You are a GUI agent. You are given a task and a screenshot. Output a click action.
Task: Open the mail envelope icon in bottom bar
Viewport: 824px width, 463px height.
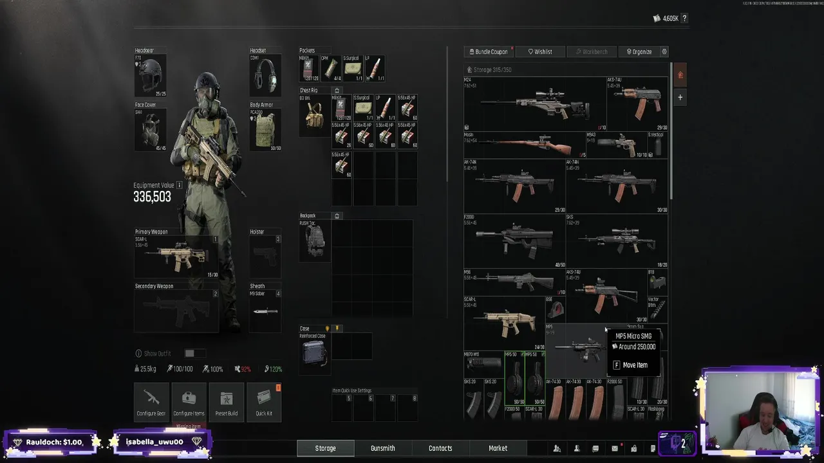pyautogui.click(x=614, y=448)
